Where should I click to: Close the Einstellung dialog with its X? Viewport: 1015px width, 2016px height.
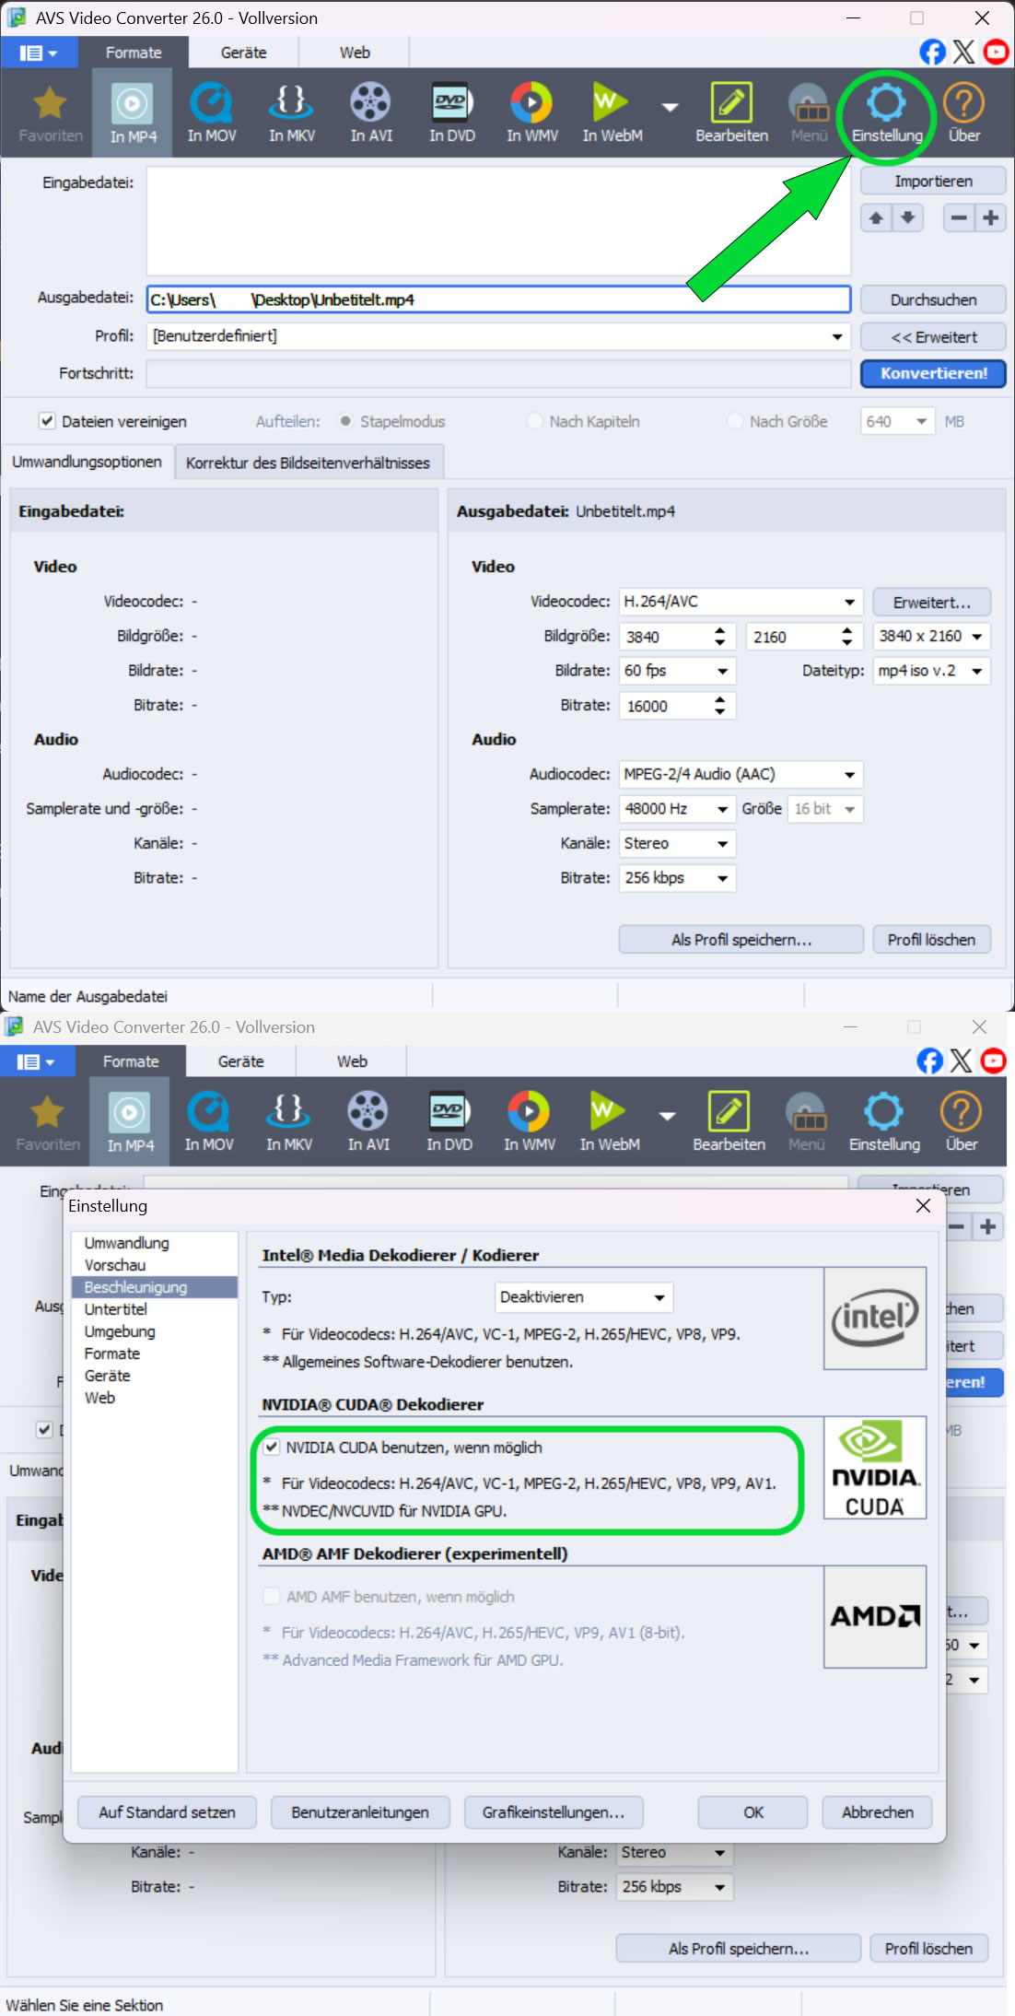923,1205
